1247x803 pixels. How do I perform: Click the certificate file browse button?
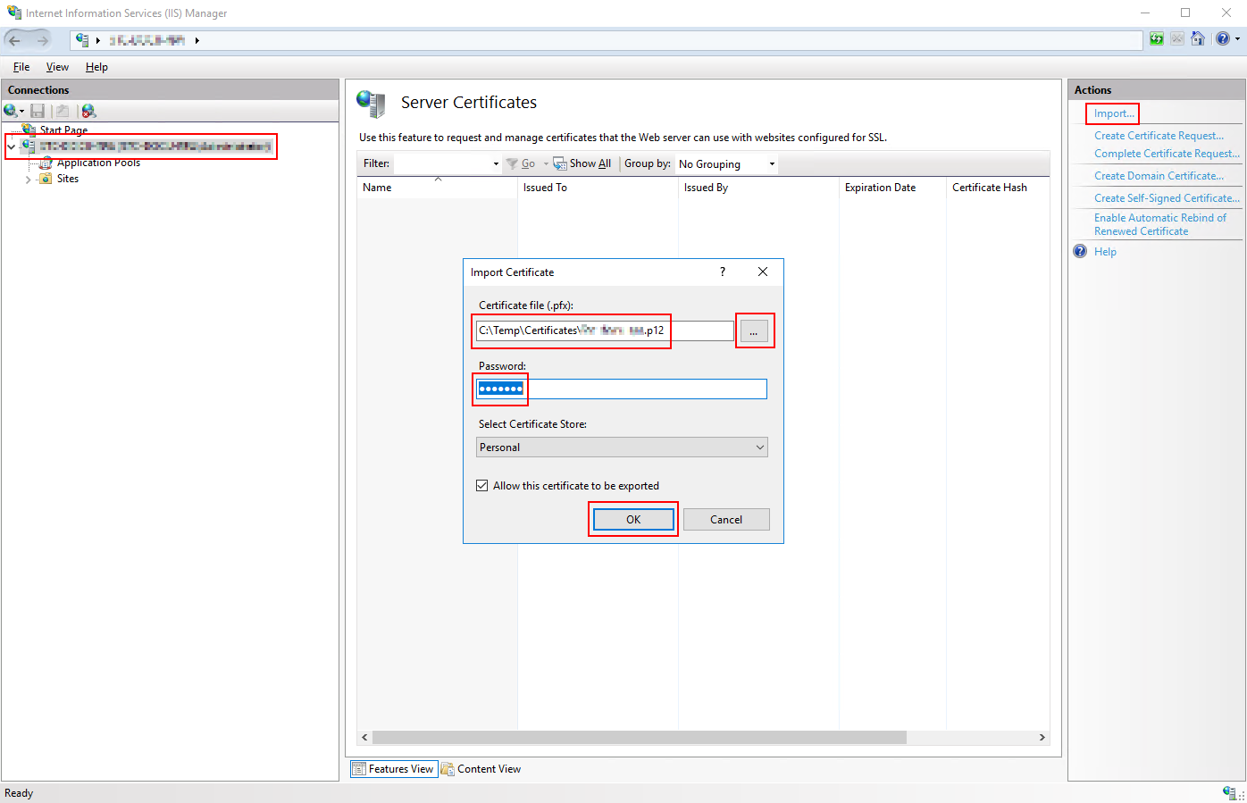pos(755,330)
